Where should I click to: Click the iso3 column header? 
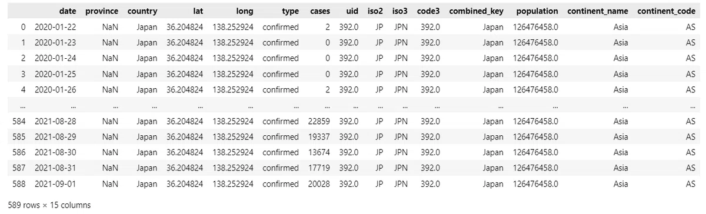click(402, 12)
